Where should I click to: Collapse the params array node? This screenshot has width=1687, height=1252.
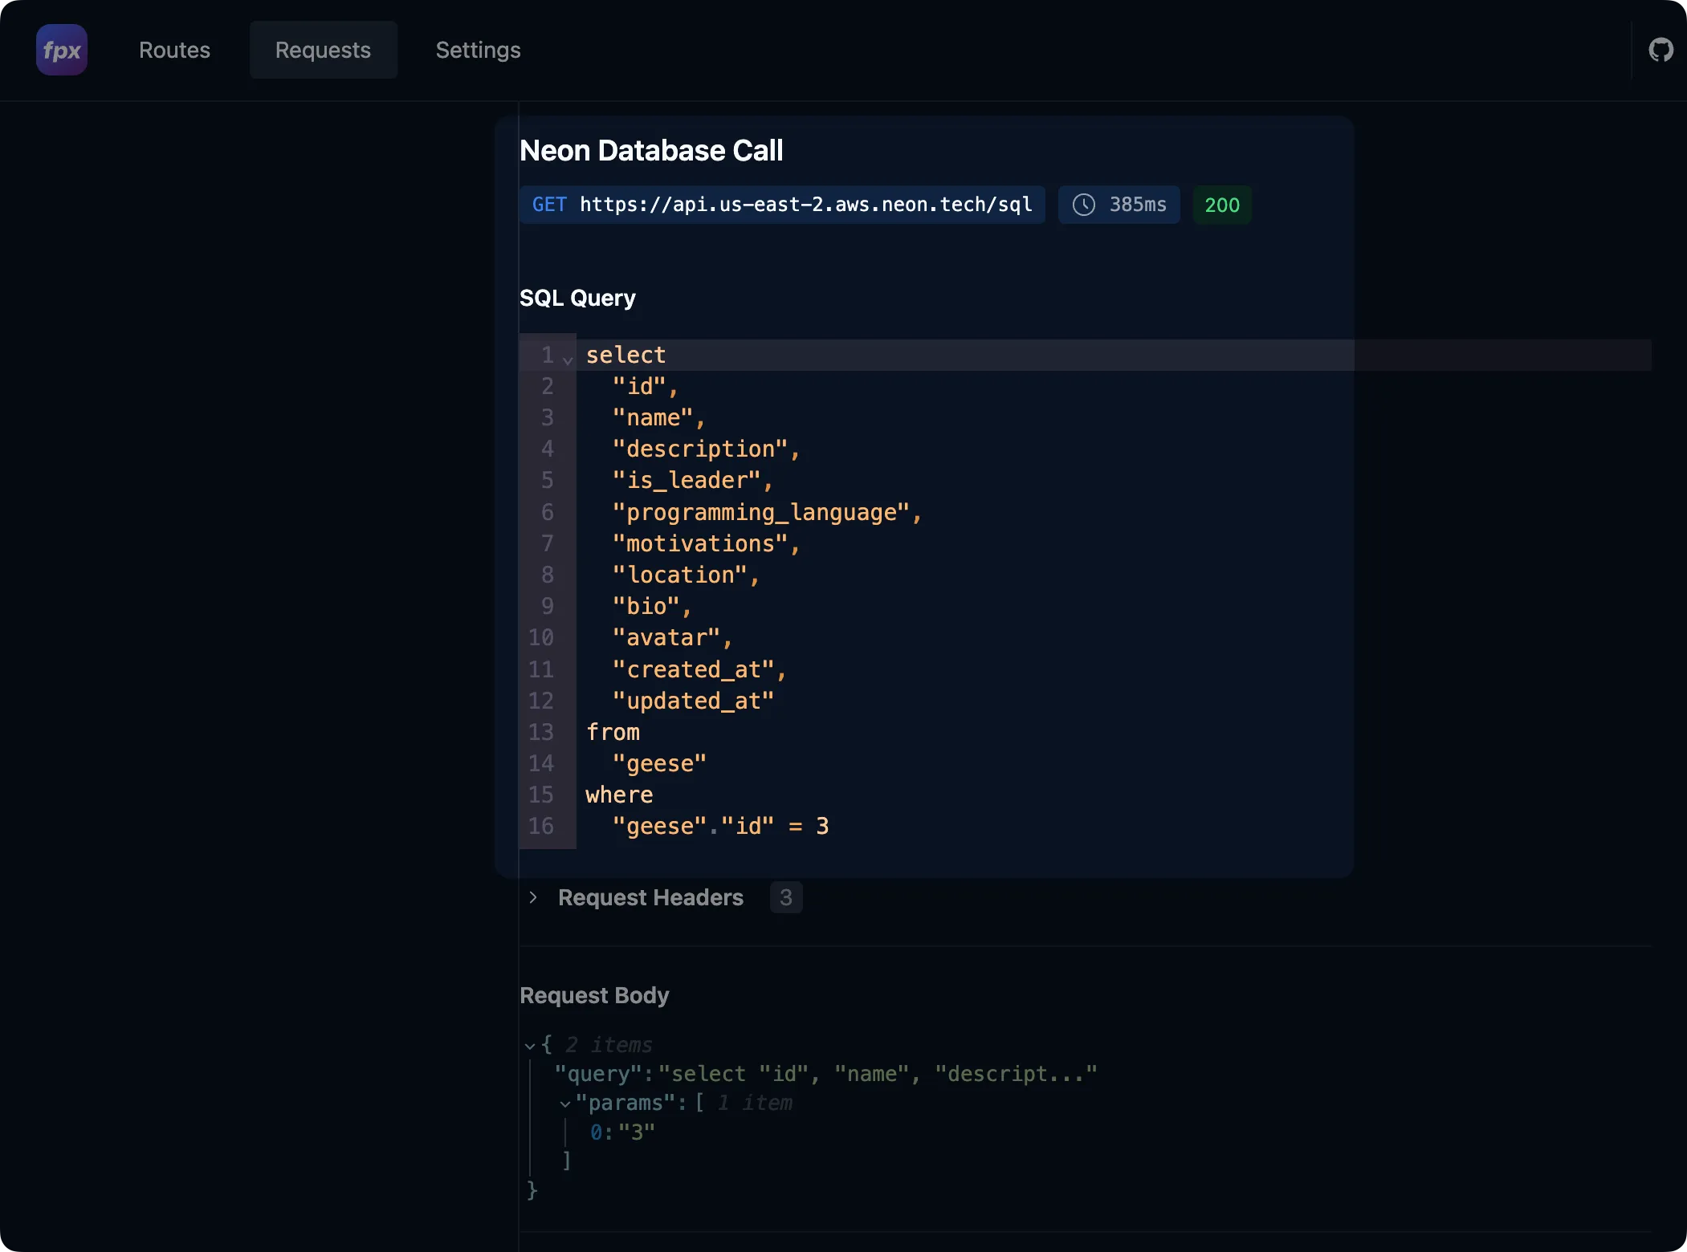565,1104
